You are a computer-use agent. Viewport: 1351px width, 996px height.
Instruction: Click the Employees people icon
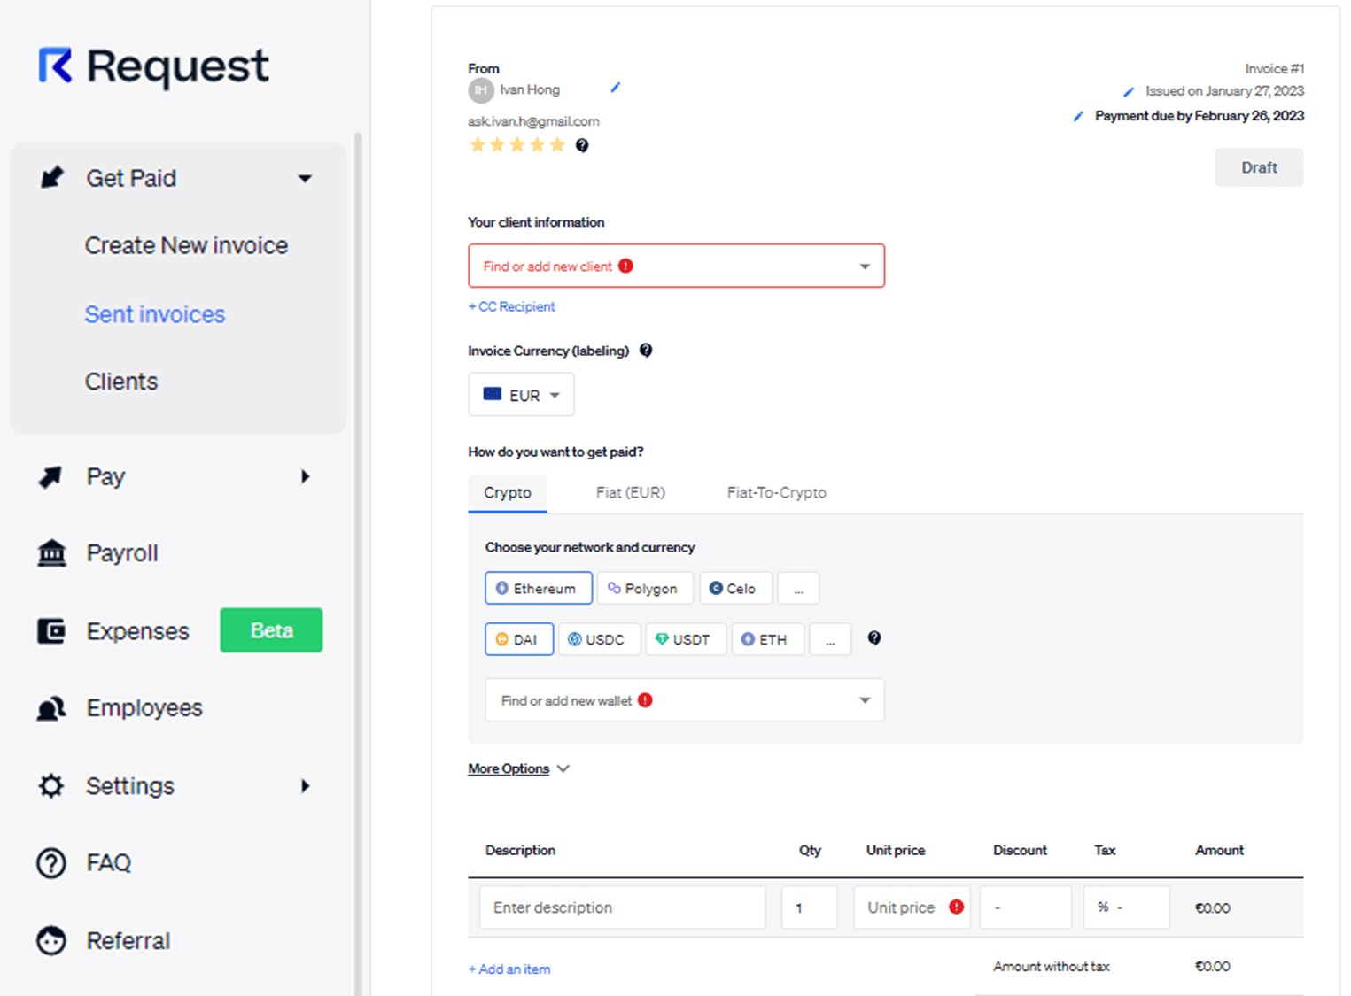pos(51,708)
